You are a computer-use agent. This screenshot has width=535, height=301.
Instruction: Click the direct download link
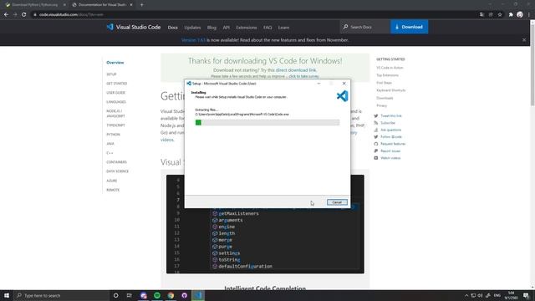coord(296,70)
